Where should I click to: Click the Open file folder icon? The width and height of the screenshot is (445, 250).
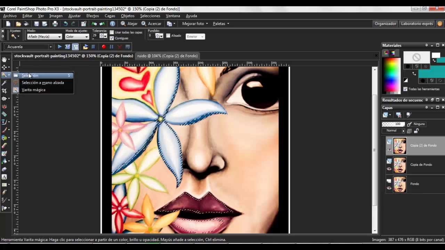(x=18, y=24)
